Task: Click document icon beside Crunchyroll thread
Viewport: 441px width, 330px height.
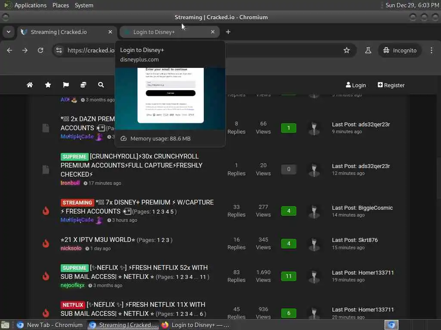Action: coord(46,169)
